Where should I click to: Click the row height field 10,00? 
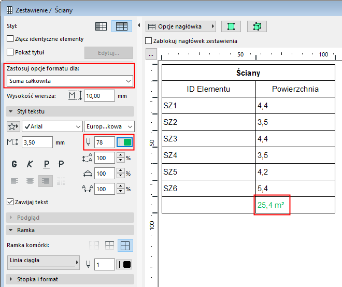click(x=99, y=96)
